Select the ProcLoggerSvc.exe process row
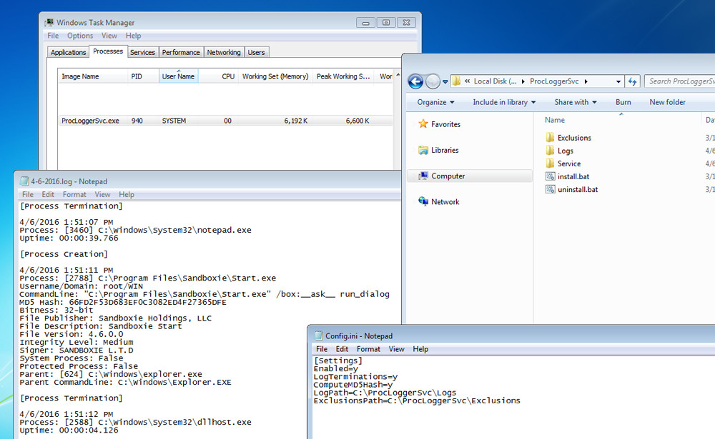This screenshot has height=439, width=715. (x=226, y=121)
